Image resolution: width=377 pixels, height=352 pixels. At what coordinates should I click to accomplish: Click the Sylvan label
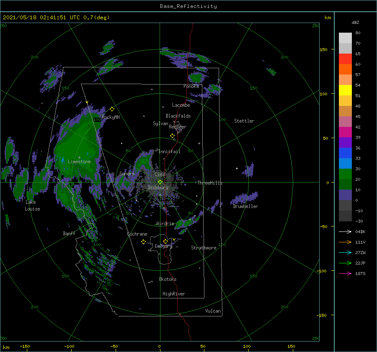click(x=160, y=123)
